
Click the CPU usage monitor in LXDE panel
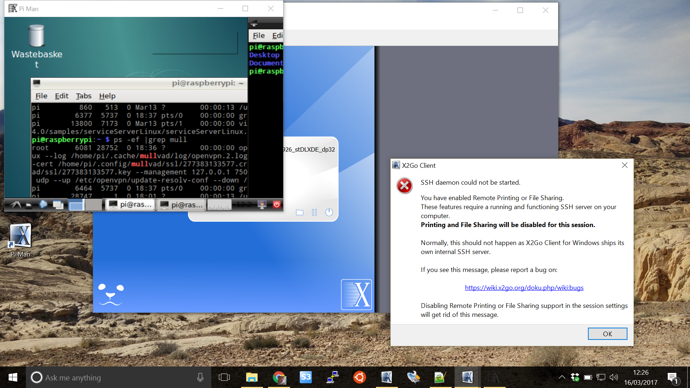(220, 205)
